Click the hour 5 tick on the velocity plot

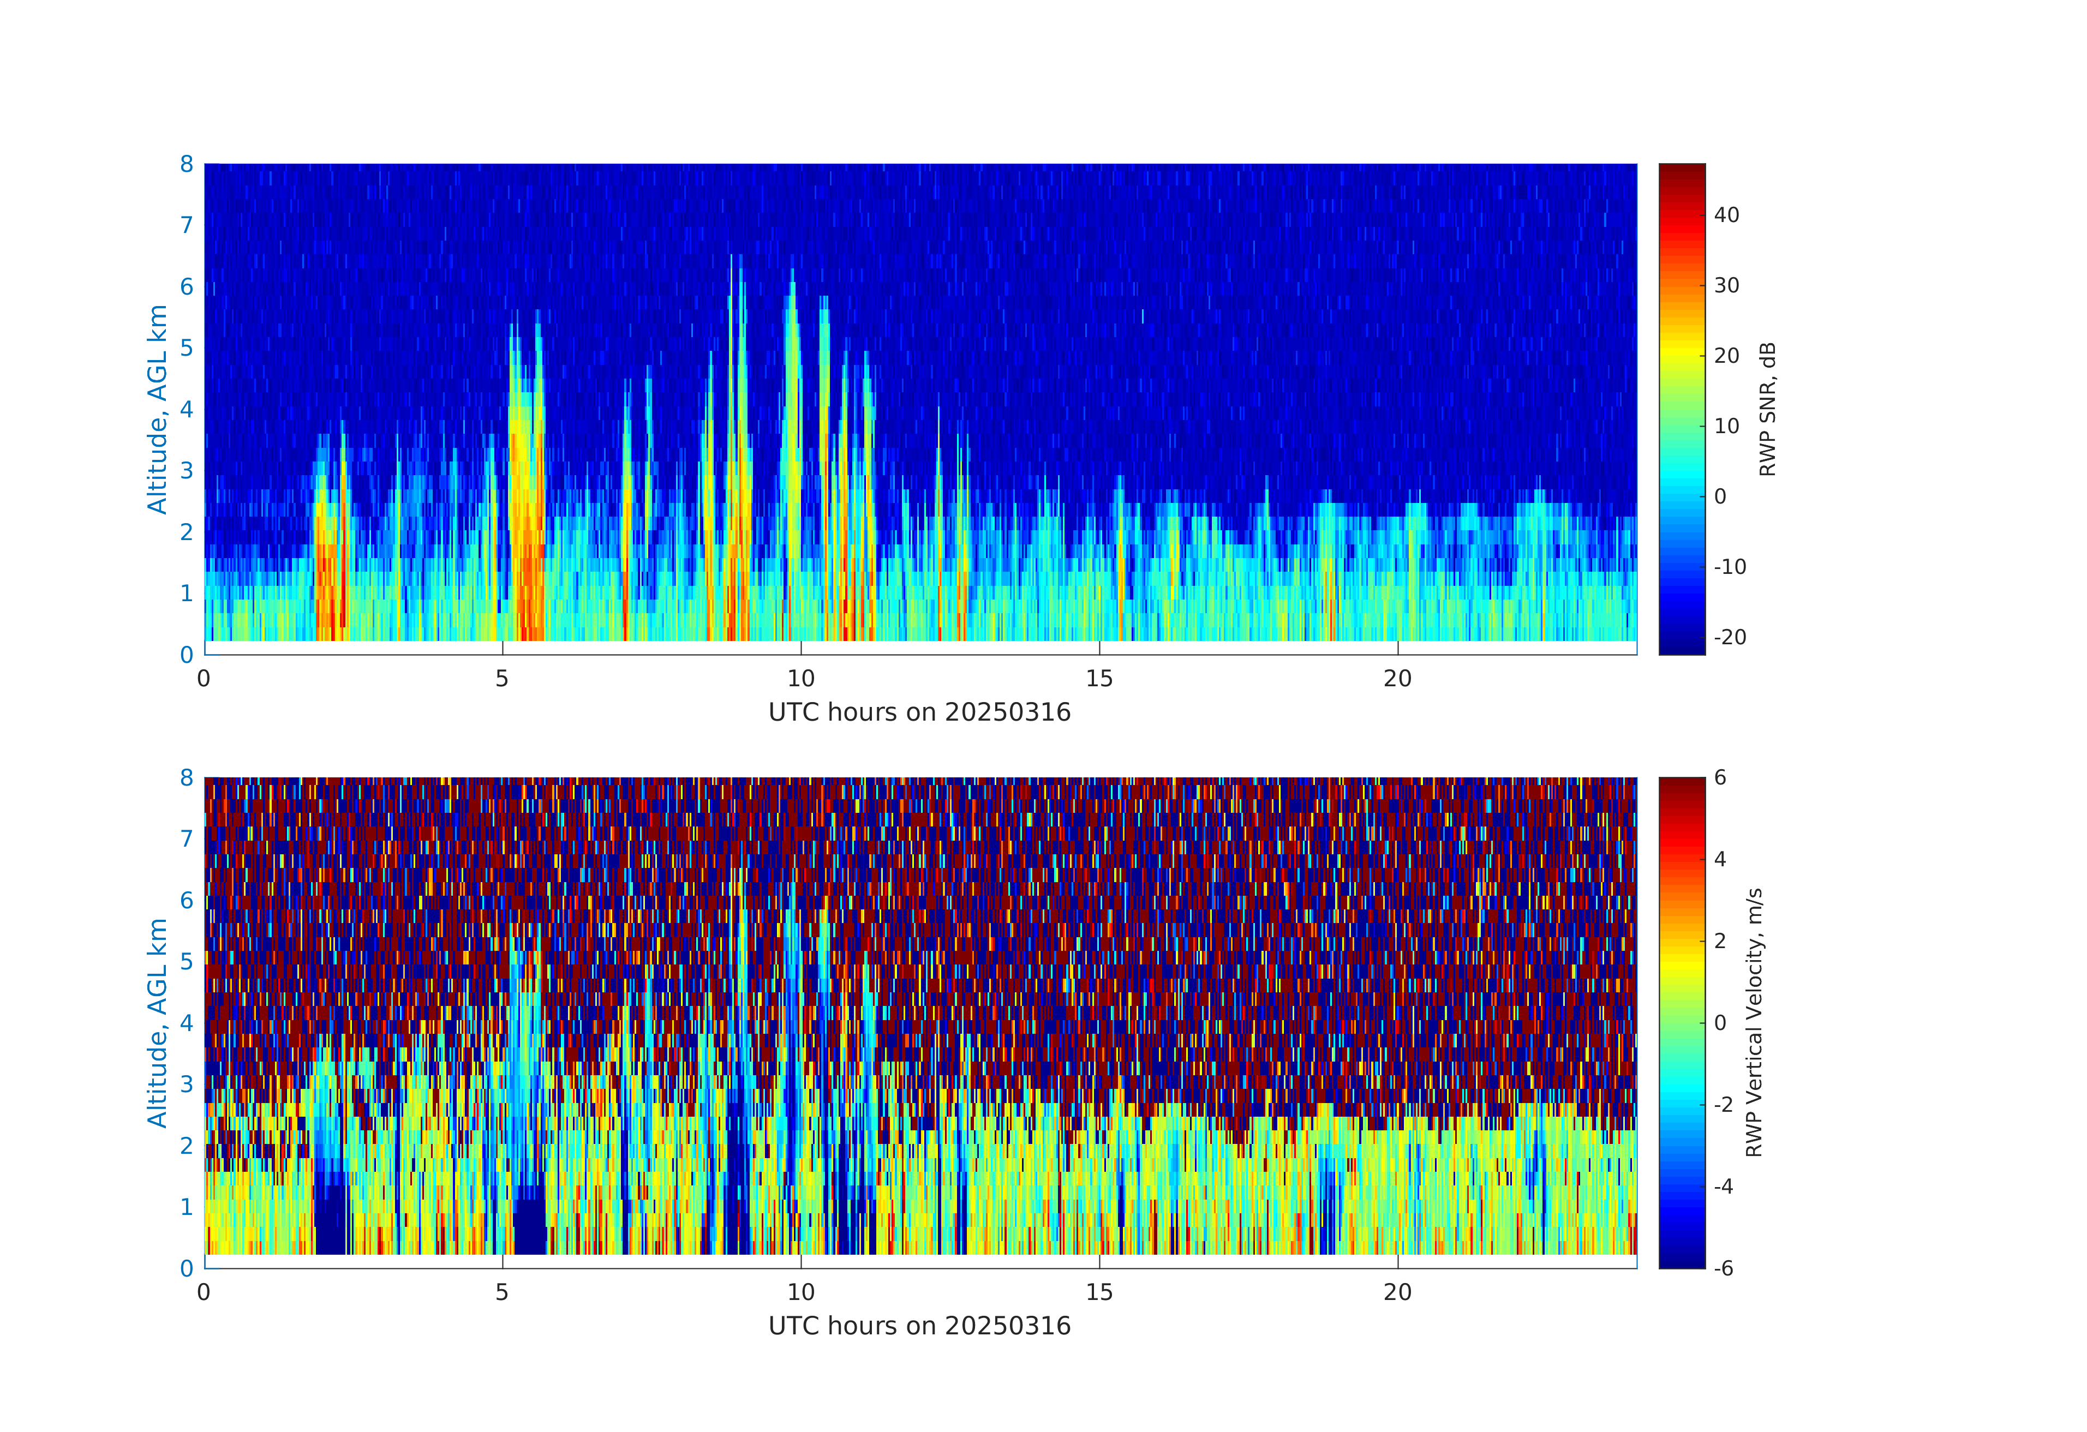[x=502, y=1292]
